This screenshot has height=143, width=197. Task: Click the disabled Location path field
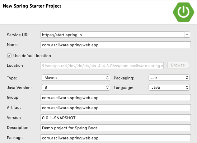point(102,65)
